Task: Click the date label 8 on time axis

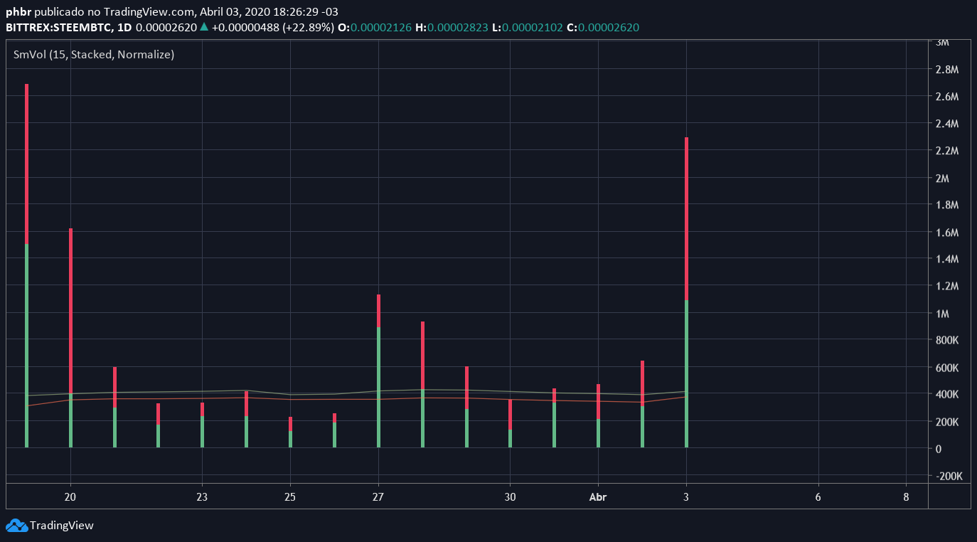Action: (x=906, y=496)
